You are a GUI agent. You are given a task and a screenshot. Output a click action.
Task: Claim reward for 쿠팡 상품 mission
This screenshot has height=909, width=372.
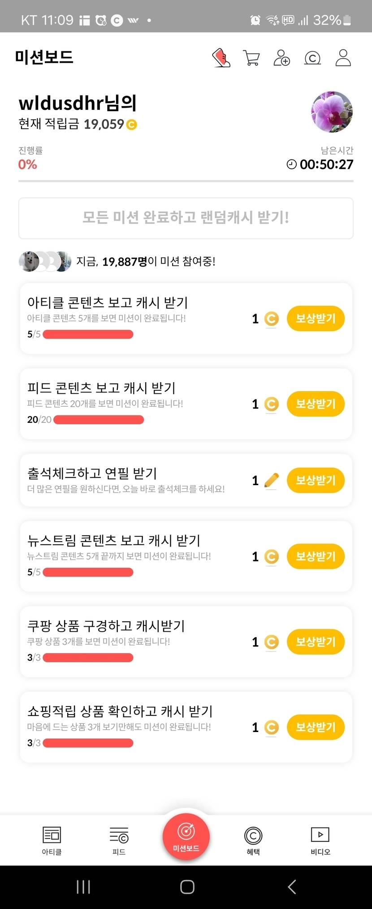tap(316, 642)
